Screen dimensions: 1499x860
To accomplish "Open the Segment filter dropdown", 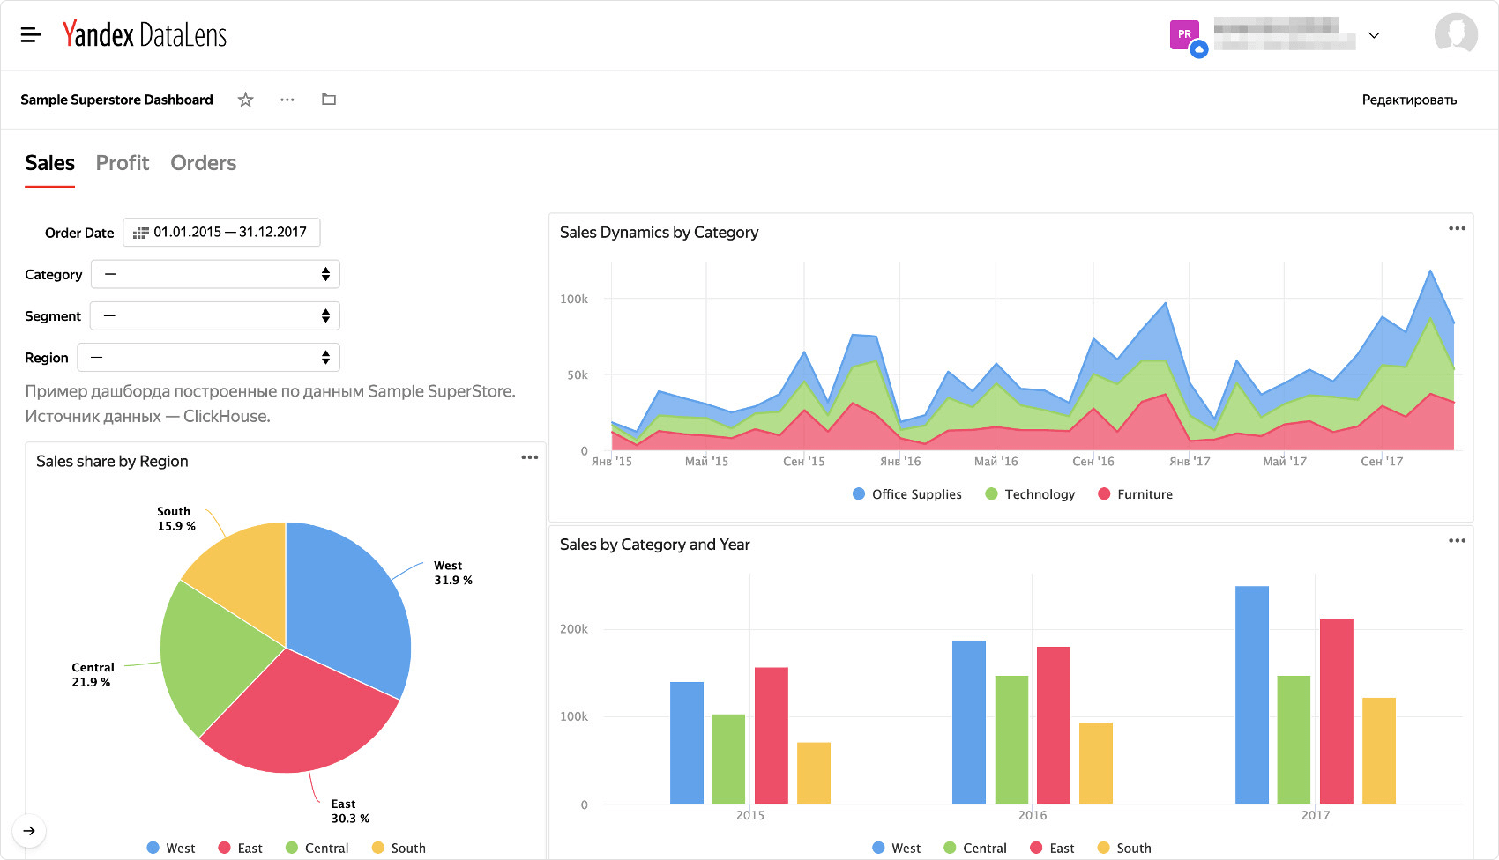I will pyautogui.click(x=214, y=315).
